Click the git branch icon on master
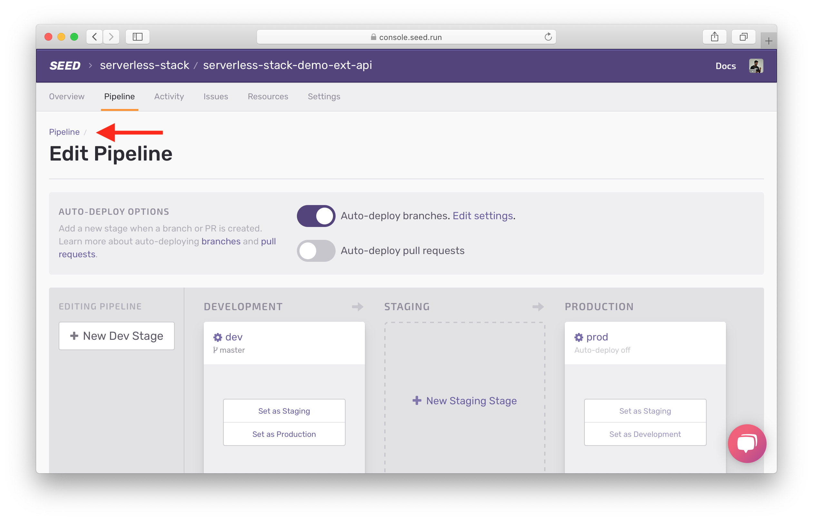This screenshot has width=813, height=521. coord(216,350)
